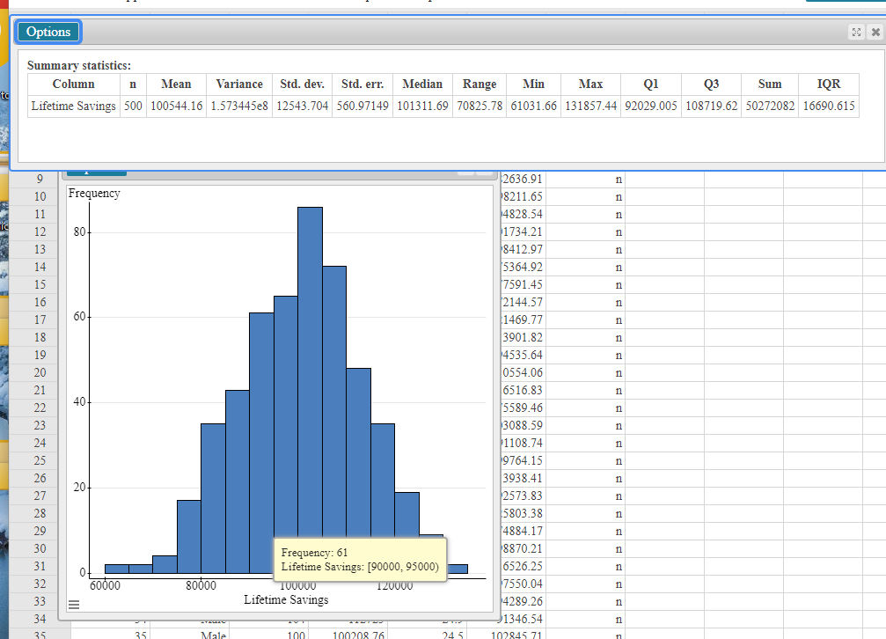Click the Male cell in row 35
This screenshot has height=639, width=886.
pos(190,634)
